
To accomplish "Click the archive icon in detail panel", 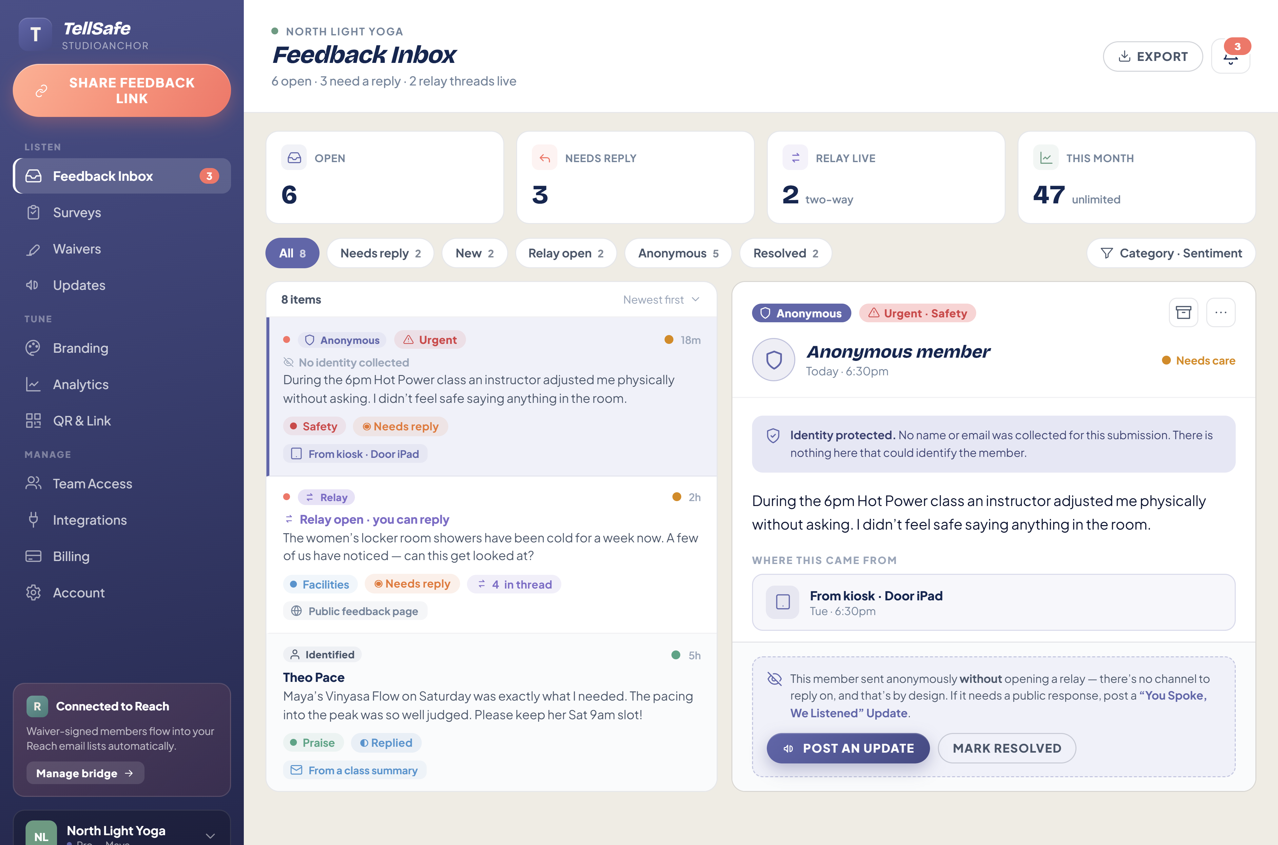I will tap(1183, 312).
